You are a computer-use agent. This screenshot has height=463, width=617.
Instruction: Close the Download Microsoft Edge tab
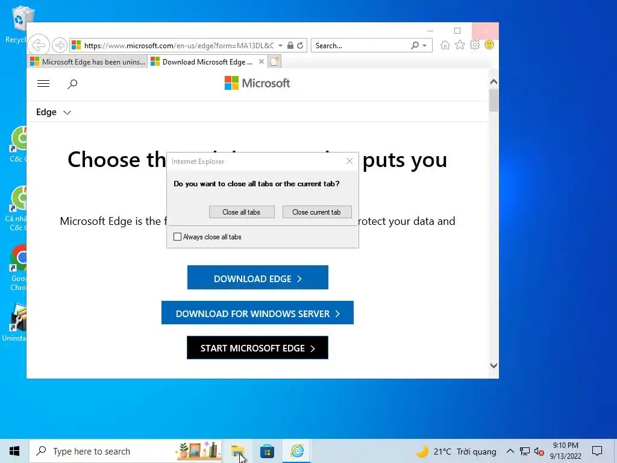click(x=262, y=61)
